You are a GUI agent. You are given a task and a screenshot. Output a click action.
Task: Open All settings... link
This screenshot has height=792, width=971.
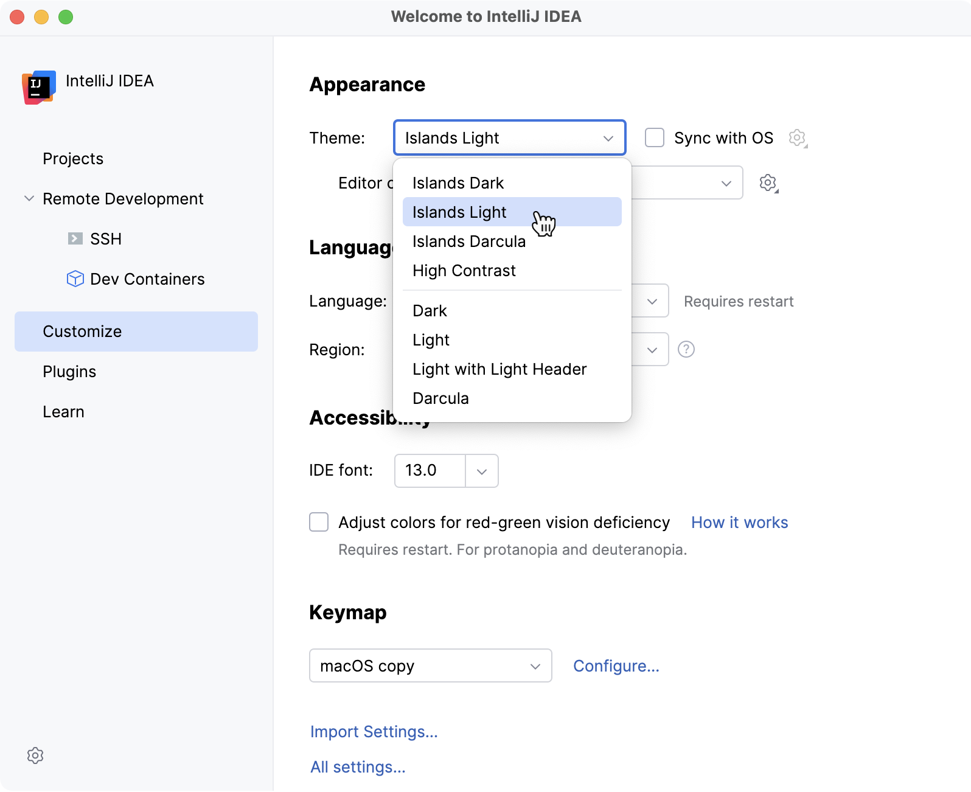[x=358, y=767]
